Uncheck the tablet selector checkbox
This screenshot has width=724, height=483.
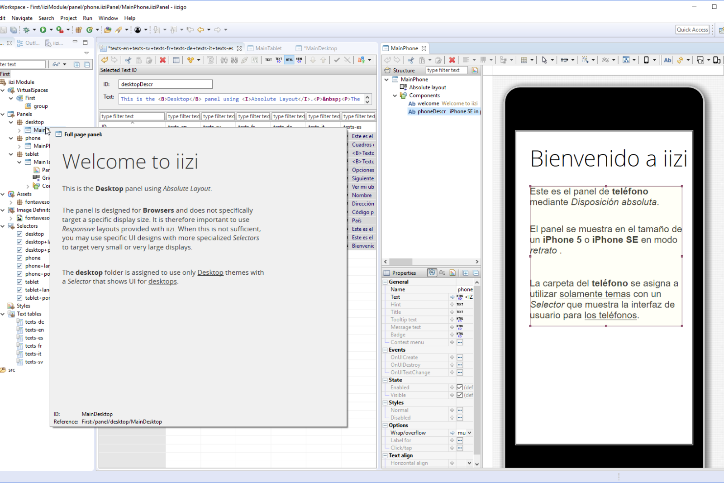tap(19, 282)
